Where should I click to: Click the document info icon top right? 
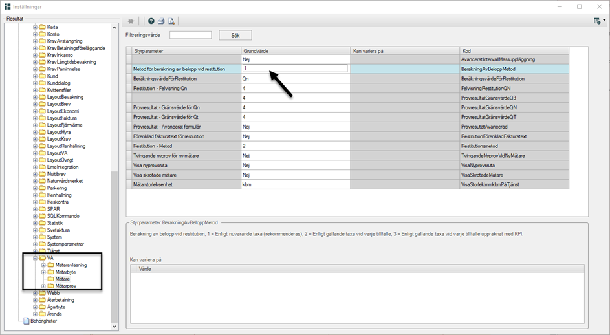[x=596, y=21]
